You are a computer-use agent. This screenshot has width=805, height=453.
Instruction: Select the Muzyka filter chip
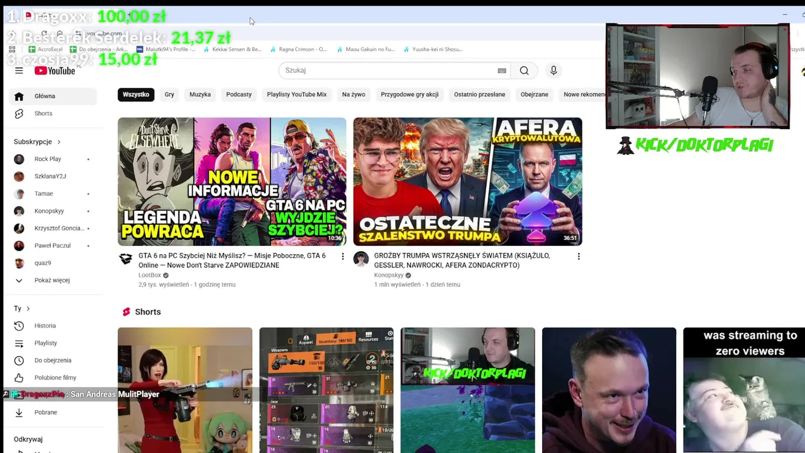coord(200,94)
